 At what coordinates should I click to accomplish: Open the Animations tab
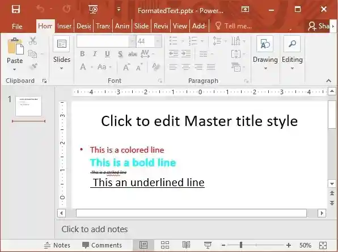click(x=122, y=26)
